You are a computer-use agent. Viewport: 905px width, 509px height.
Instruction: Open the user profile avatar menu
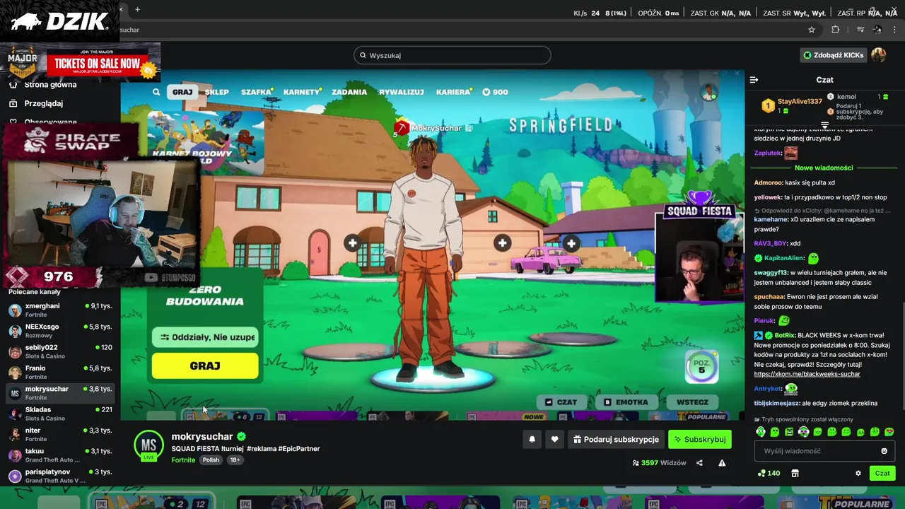point(879,55)
